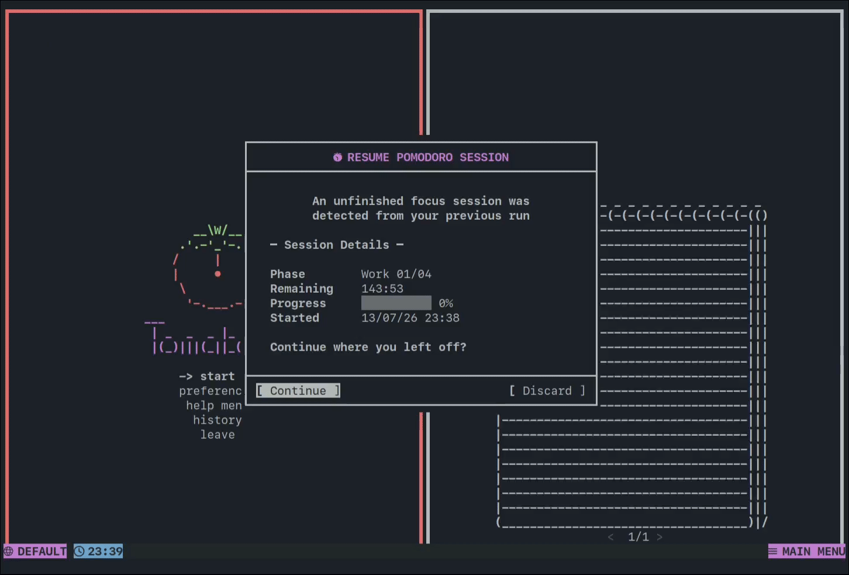Click the session Progress bar
The image size is (849, 575).
click(396, 303)
